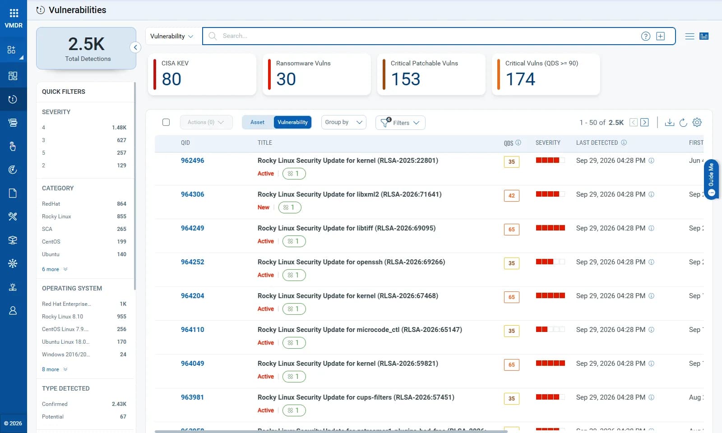Switch to list view icon

click(690, 36)
